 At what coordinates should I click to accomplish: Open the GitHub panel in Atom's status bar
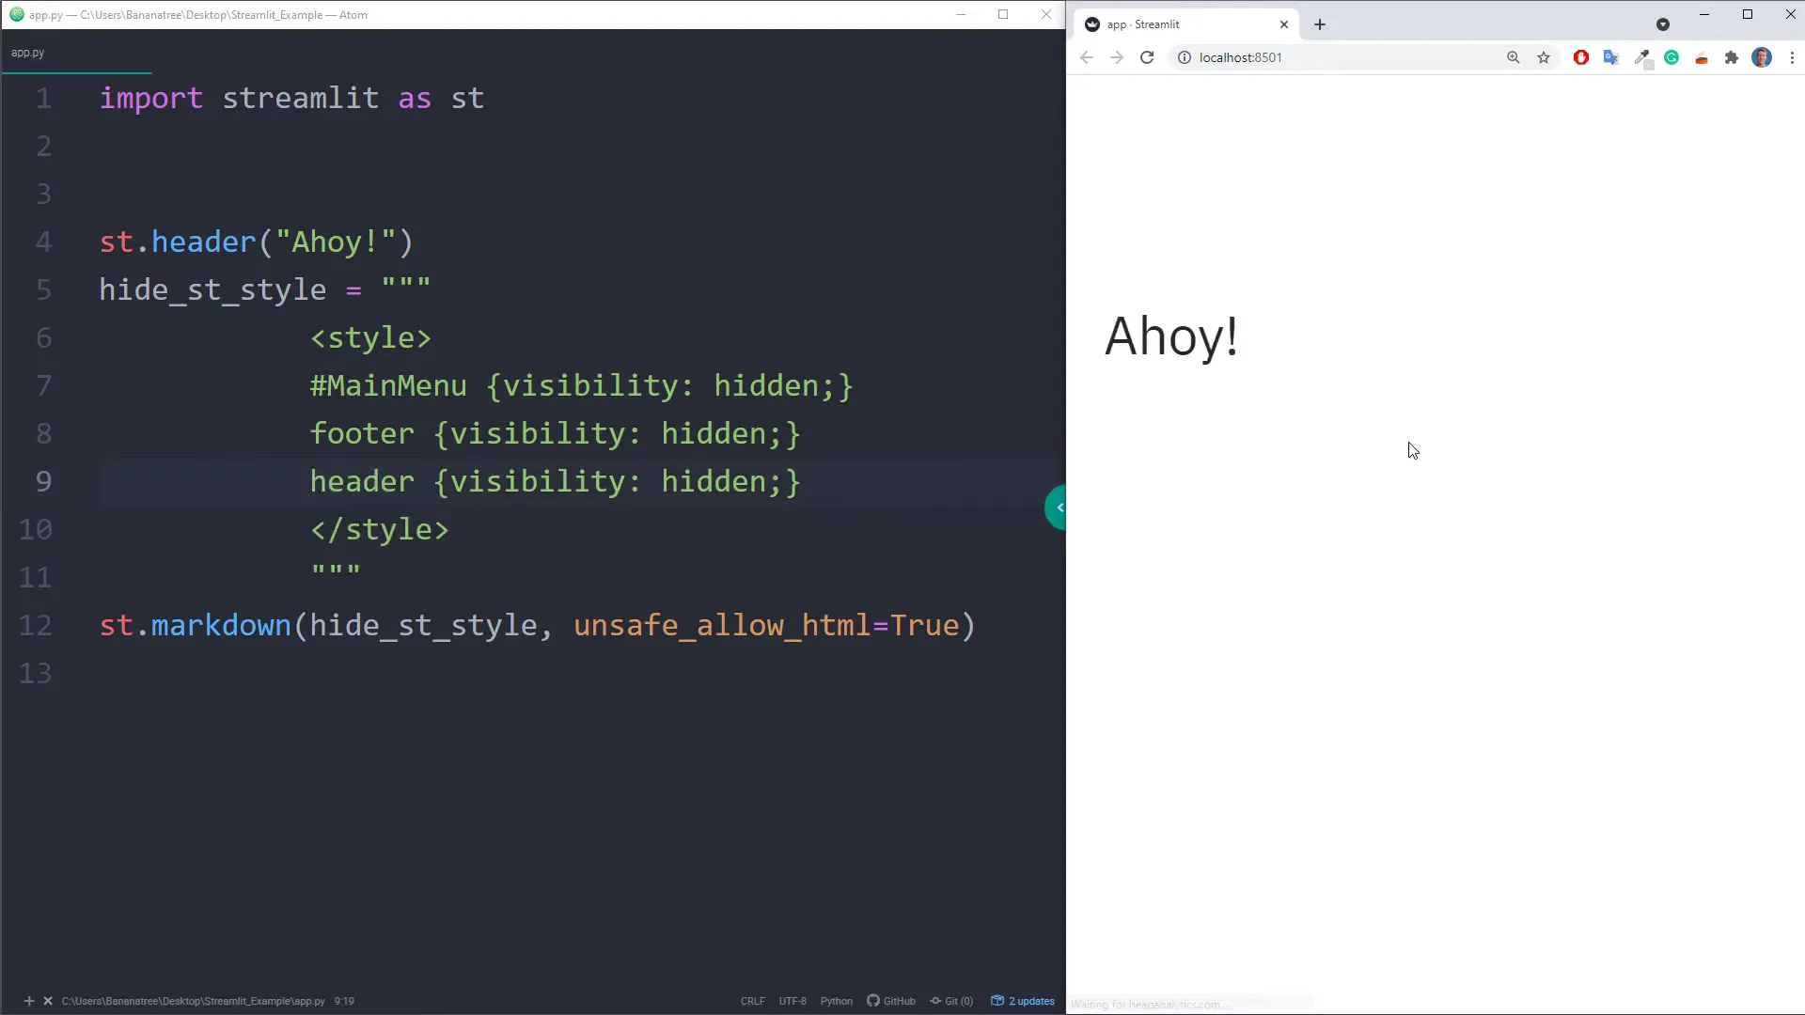891,1001
